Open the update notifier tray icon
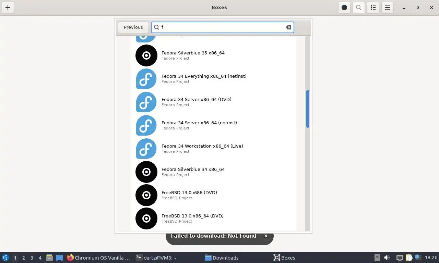 [417, 257]
